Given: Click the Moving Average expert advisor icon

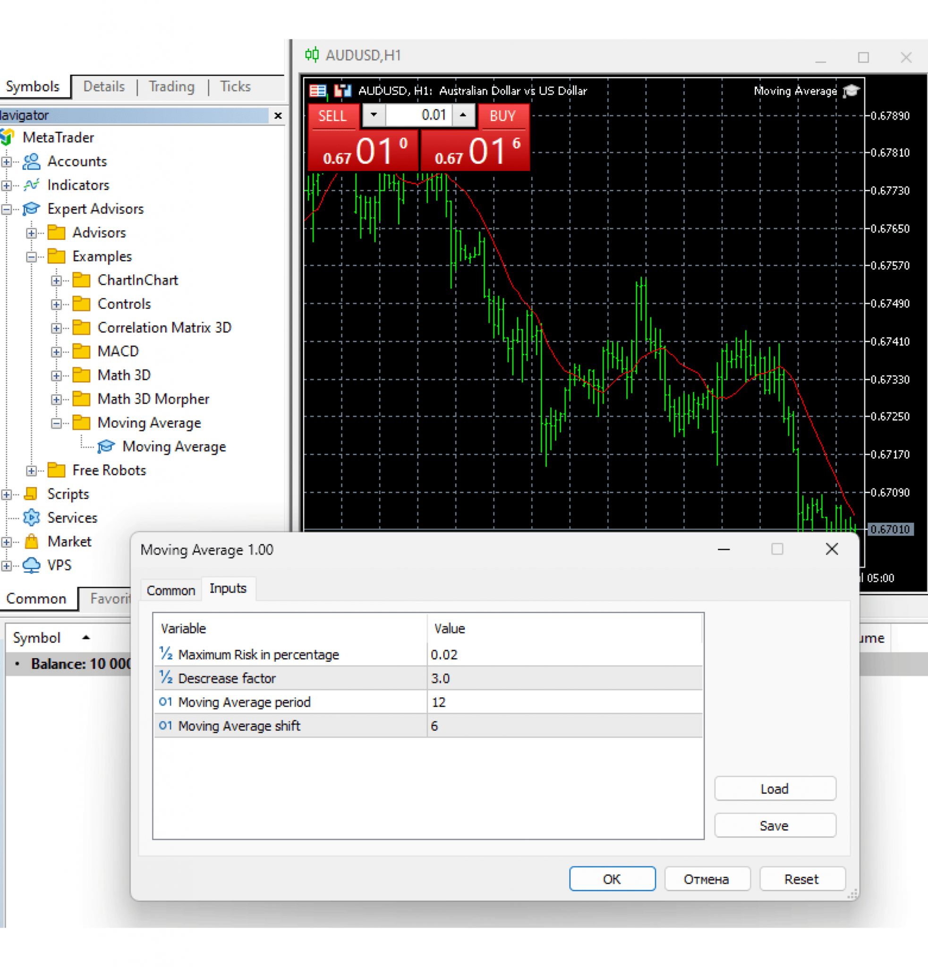Looking at the screenshot, I should pos(106,447).
